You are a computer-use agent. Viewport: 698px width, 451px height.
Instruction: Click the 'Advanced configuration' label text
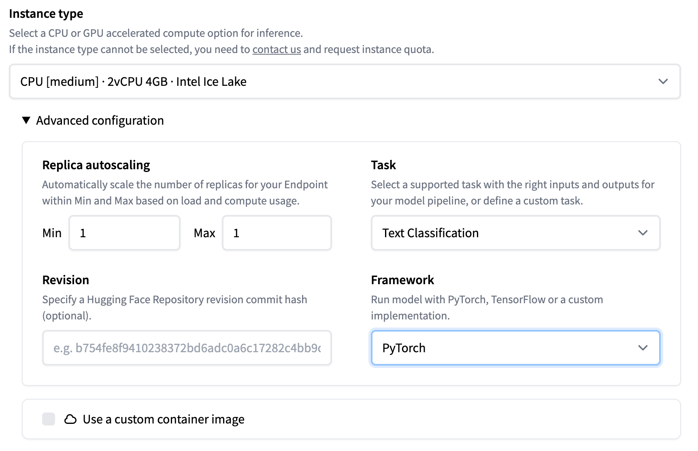click(100, 121)
